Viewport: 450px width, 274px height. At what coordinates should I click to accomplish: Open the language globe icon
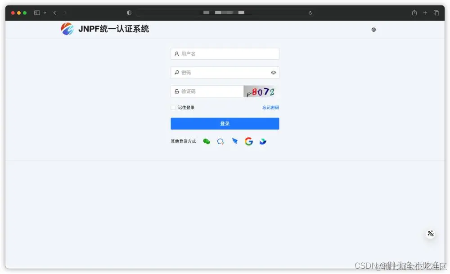pos(373,30)
